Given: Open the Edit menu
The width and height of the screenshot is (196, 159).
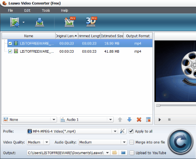Looking at the screenshot, I should coord(27,10).
